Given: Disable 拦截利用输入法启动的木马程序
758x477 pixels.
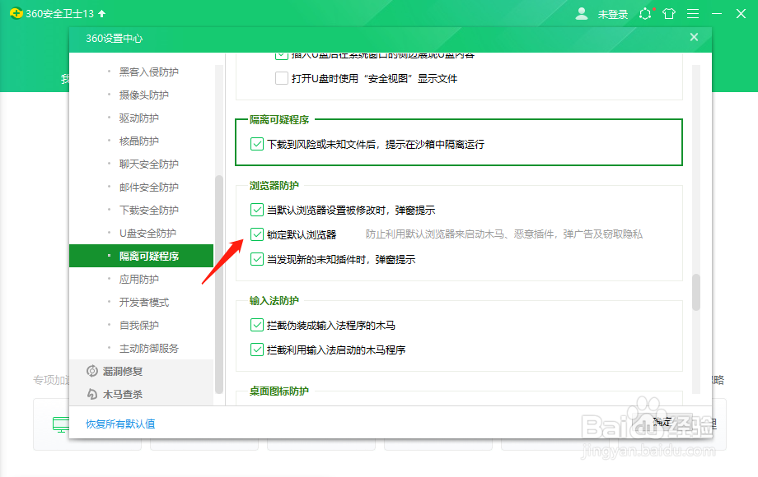Looking at the screenshot, I should click(x=258, y=348).
